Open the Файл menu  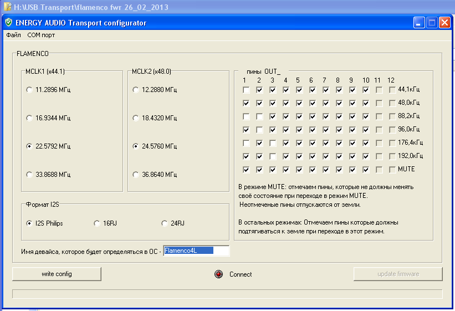(x=14, y=35)
